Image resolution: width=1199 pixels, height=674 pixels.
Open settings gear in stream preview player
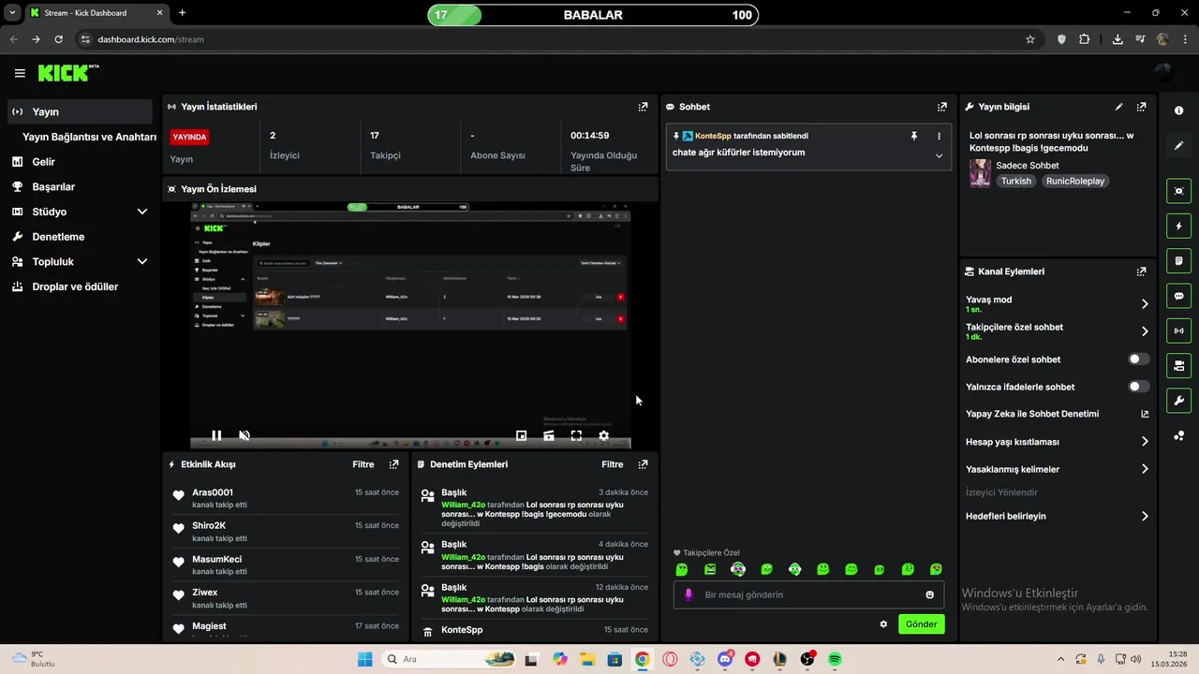point(603,435)
